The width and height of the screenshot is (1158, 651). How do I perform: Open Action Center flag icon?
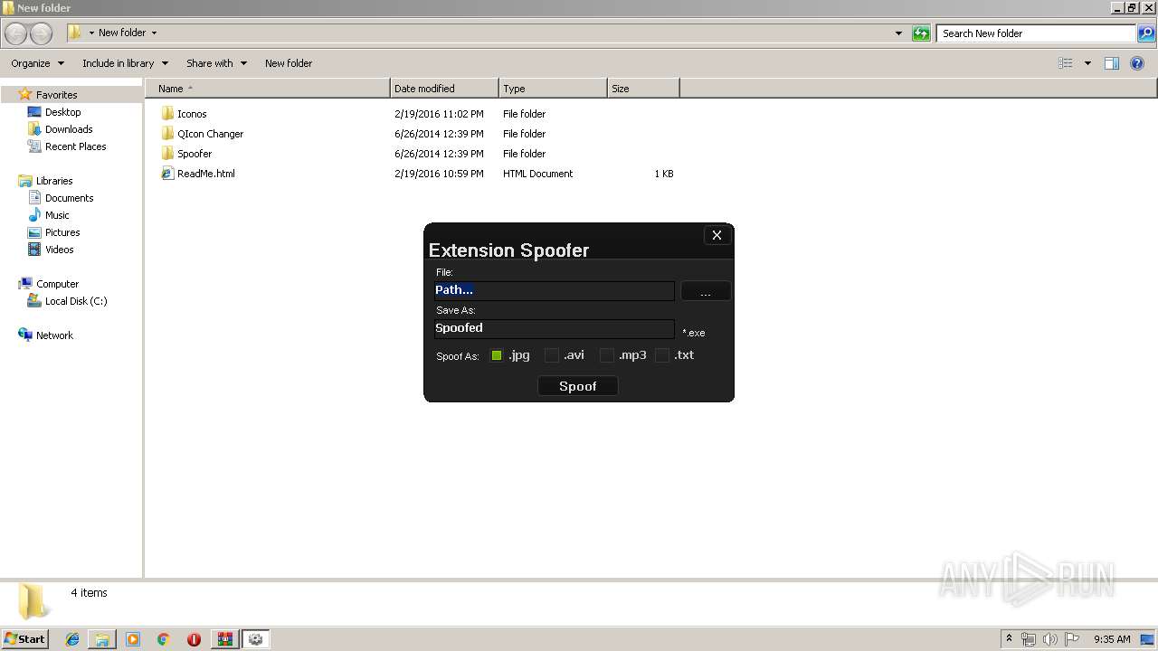(x=1072, y=639)
